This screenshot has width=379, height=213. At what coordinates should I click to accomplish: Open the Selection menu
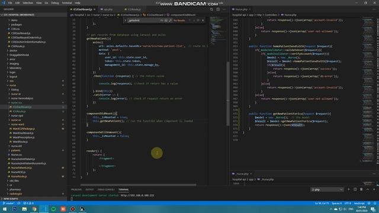tap(28, 3)
